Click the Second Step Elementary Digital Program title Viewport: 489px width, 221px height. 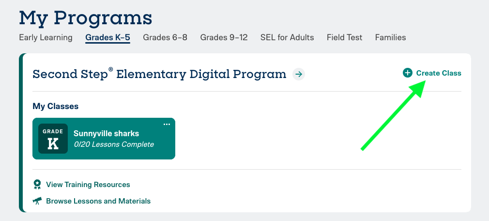159,74
